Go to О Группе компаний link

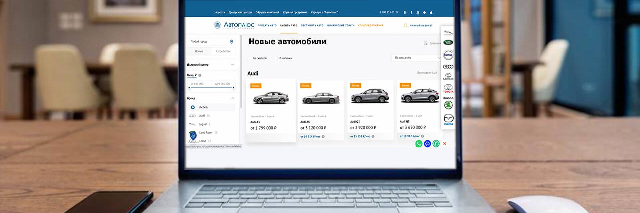[x=267, y=12]
